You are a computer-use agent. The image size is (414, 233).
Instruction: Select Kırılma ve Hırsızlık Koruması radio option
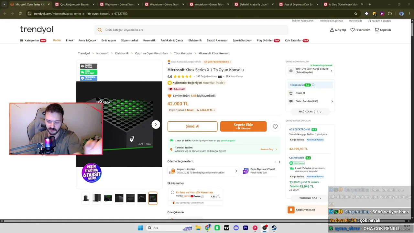coord(172,192)
